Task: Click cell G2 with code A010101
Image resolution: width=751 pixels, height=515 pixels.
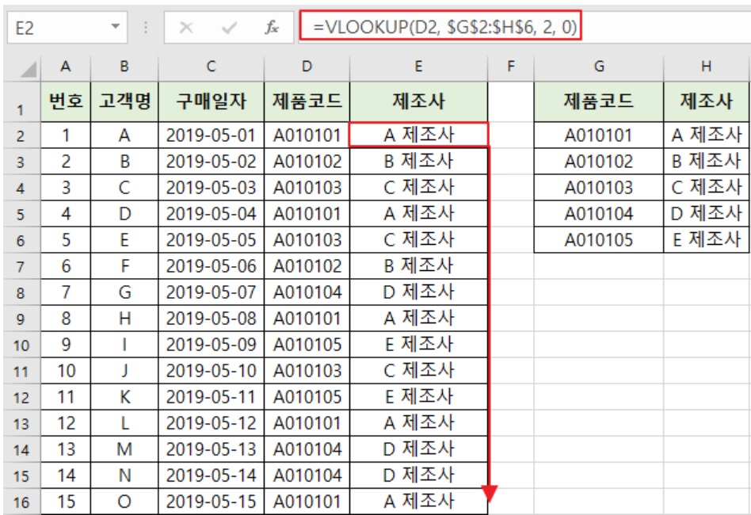Action: pyautogui.click(x=599, y=135)
